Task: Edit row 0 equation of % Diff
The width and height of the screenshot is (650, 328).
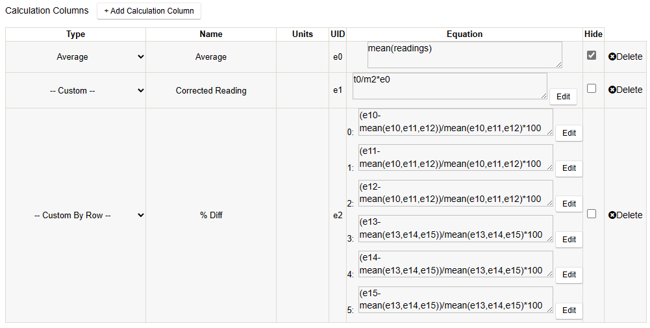Action: click(569, 132)
